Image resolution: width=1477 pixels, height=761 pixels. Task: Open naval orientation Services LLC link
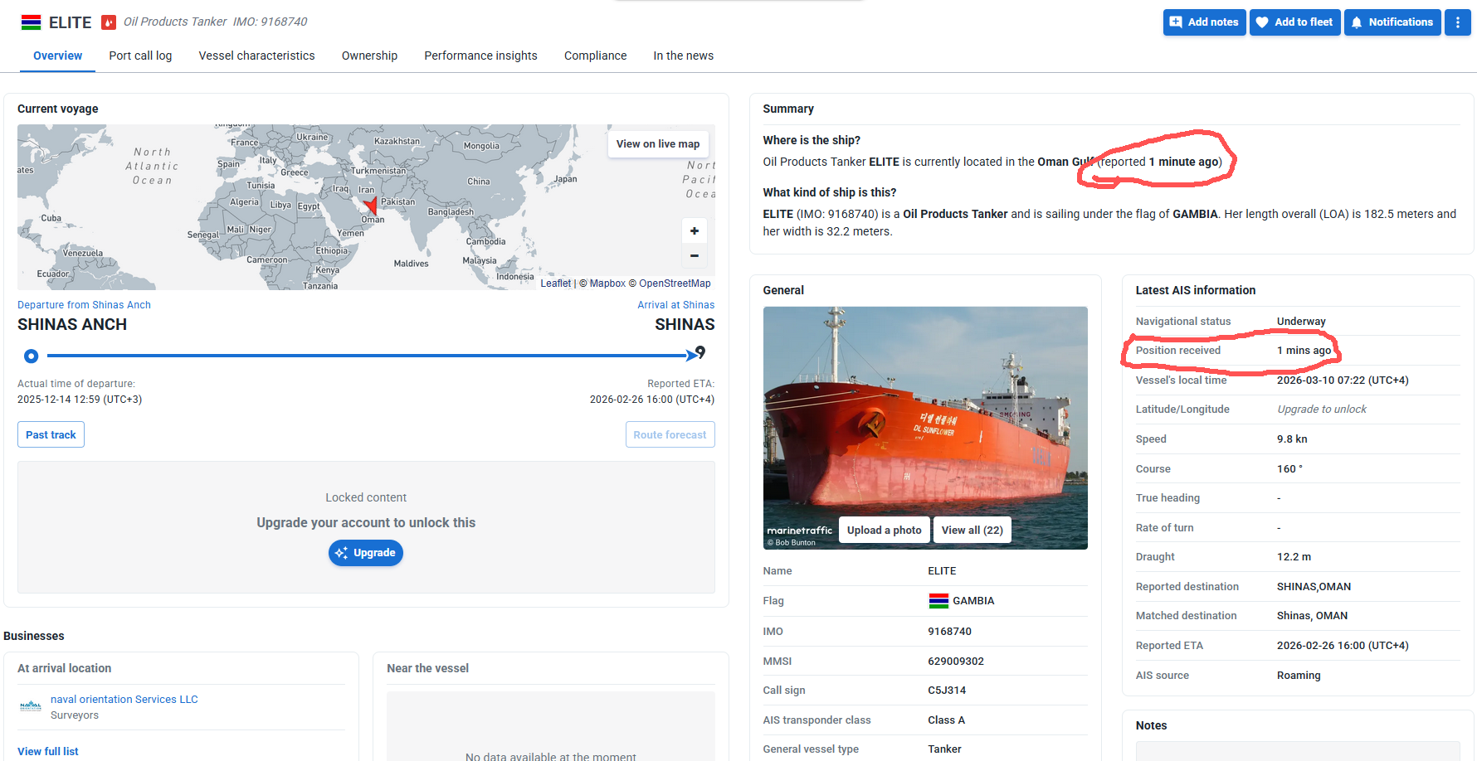[x=124, y=700]
